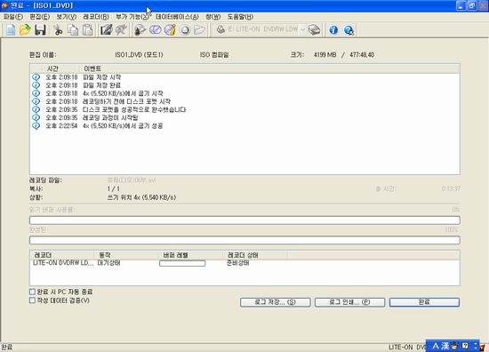Open the 부가 기능 menu
This screenshot has height=352, width=489.
tap(132, 17)
